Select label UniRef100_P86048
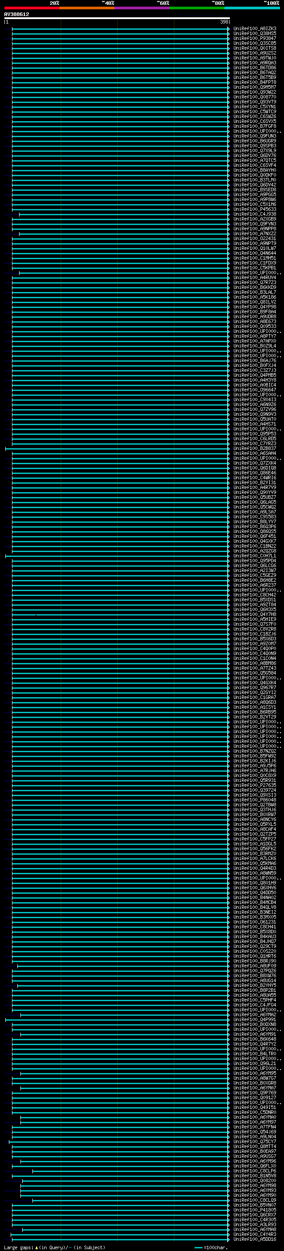 (255, 800)
